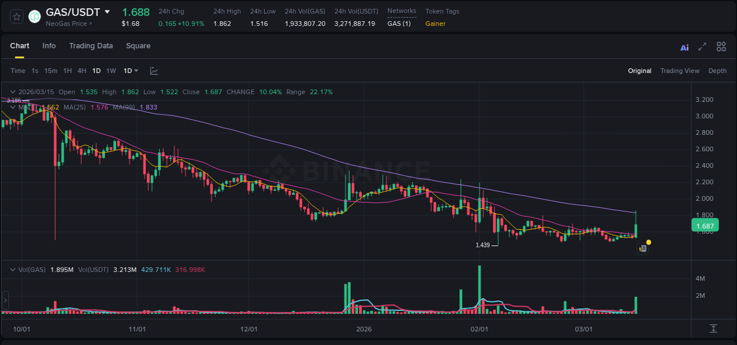The width and height of the screenshot is (737, 345).
Task: Open the grid layout options
Action: pos(721,47)
